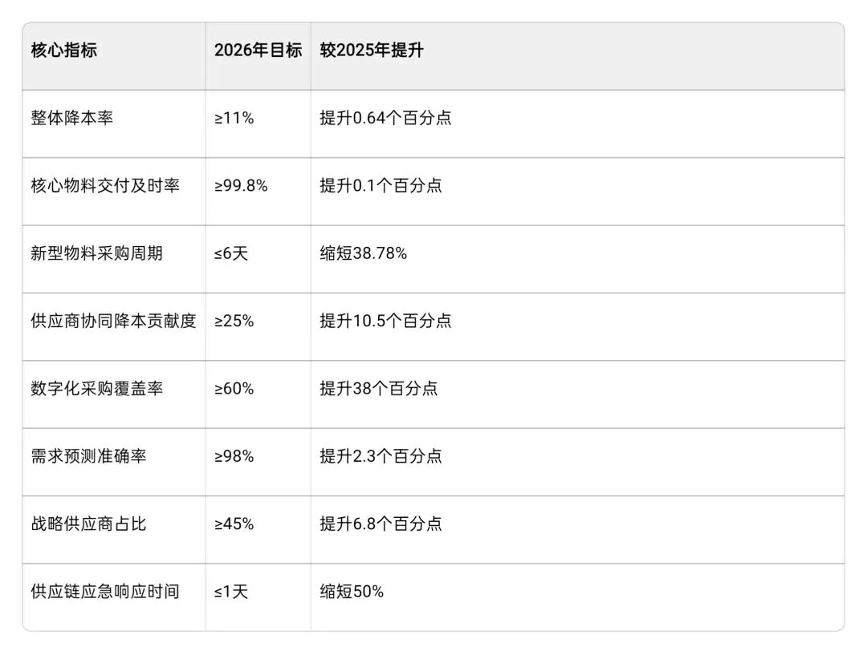Select the 整体降本率 cell
The height and width of the screenshot is (651, 867).
71,119
